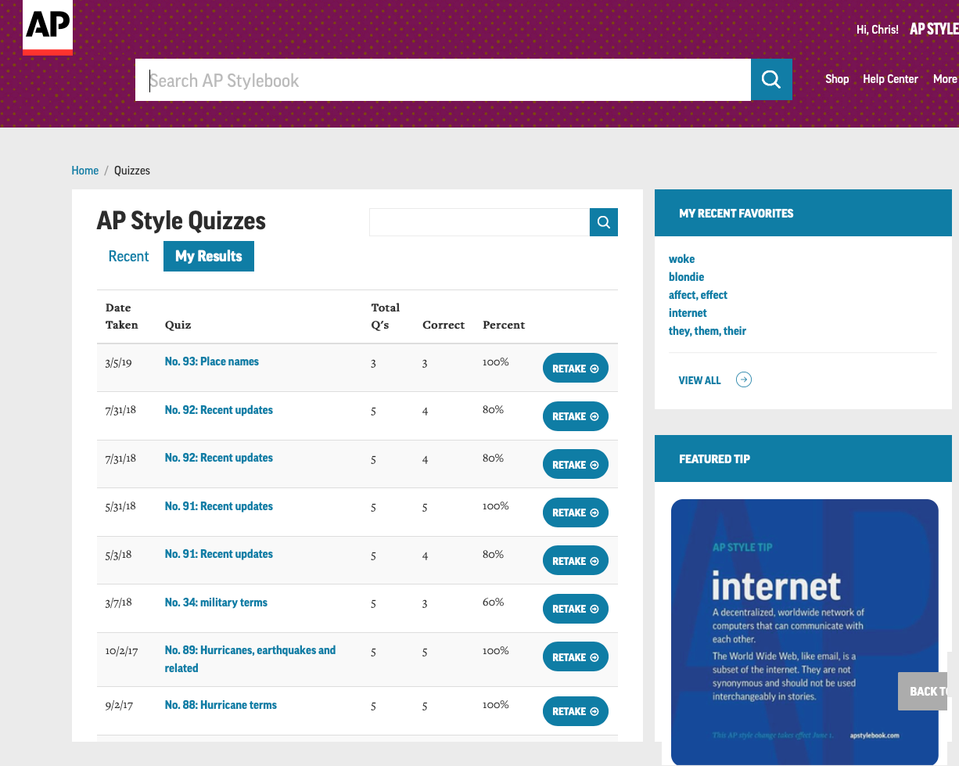This screenshot has width=959, height=766.
Task: Open quiz link No. 34: military terms
Action: 216,602
